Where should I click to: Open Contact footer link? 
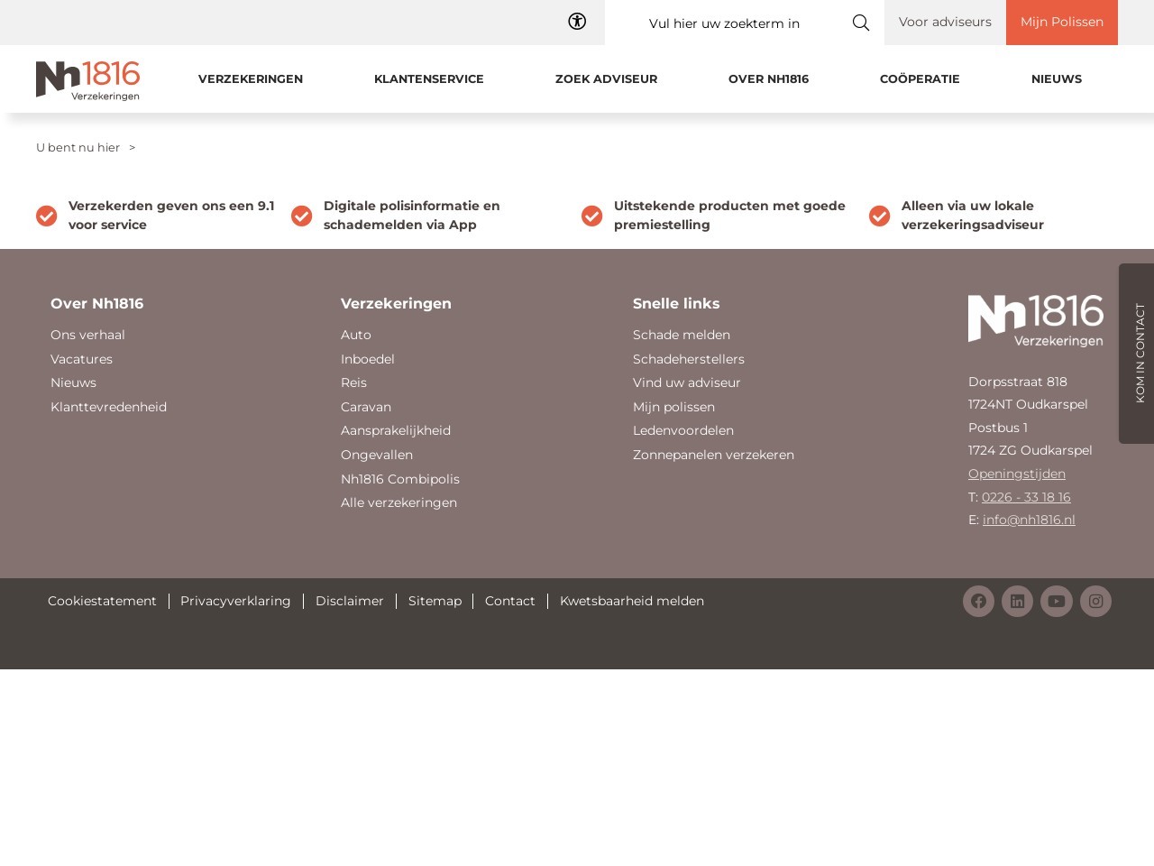[x=510, y=602]
